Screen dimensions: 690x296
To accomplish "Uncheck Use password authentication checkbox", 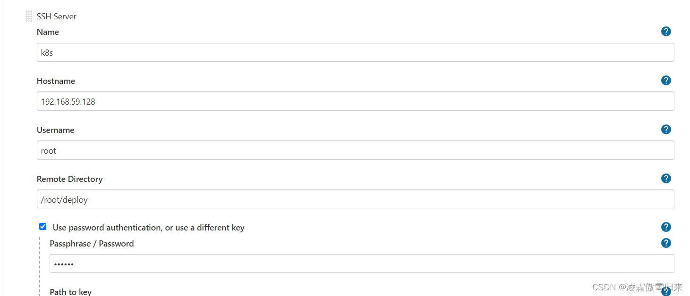I will (x=43, y=227).
